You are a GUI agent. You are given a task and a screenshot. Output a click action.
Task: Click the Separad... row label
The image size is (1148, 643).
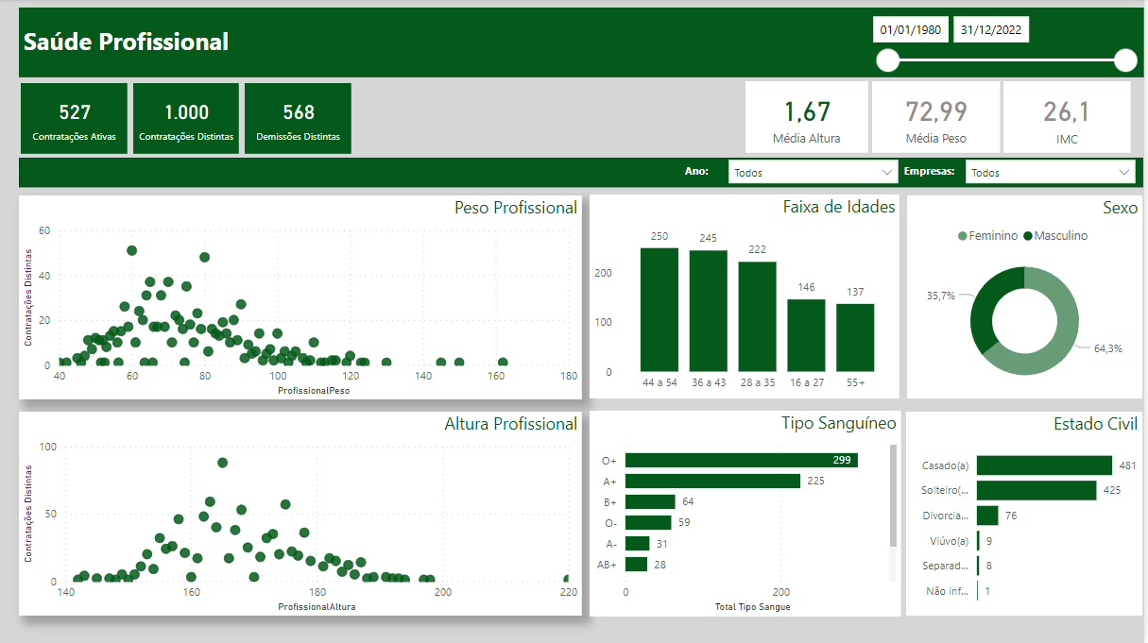tap(946, 566)
